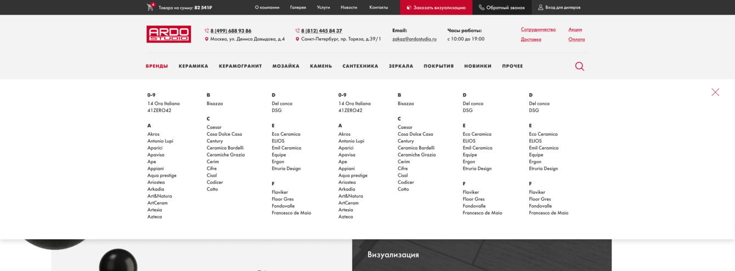This screenshot has height=271, width=735.
Task: Click the Визуализация heading on the dark banner
Action: pyautogui.click(x=393, y=255)
